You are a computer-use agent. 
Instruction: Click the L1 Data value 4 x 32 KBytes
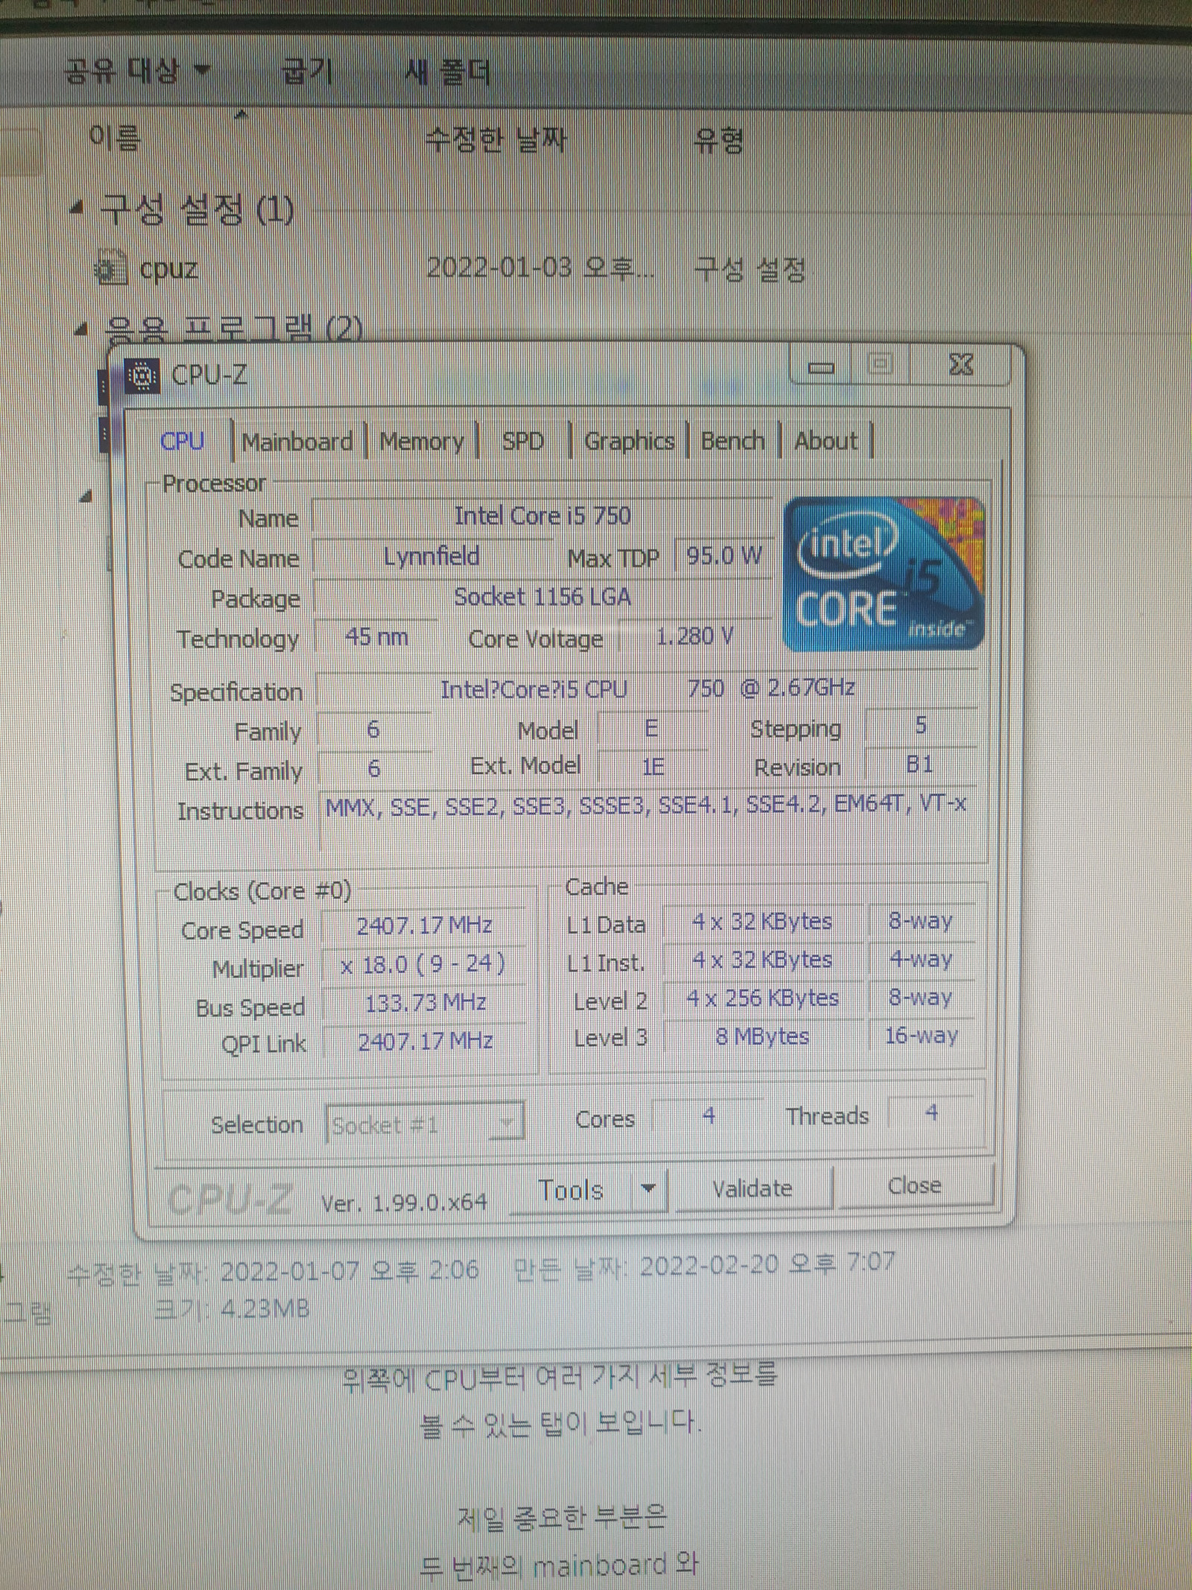[762, 922]
